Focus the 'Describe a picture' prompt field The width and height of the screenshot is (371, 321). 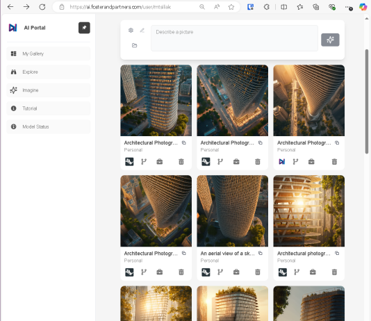click(x=234, y=38)
